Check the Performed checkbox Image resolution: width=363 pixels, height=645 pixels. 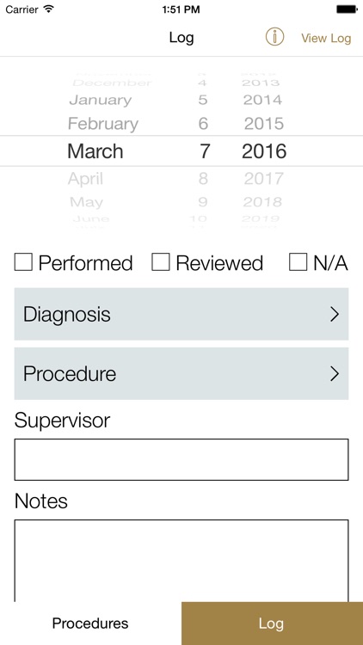pos(23,262)
